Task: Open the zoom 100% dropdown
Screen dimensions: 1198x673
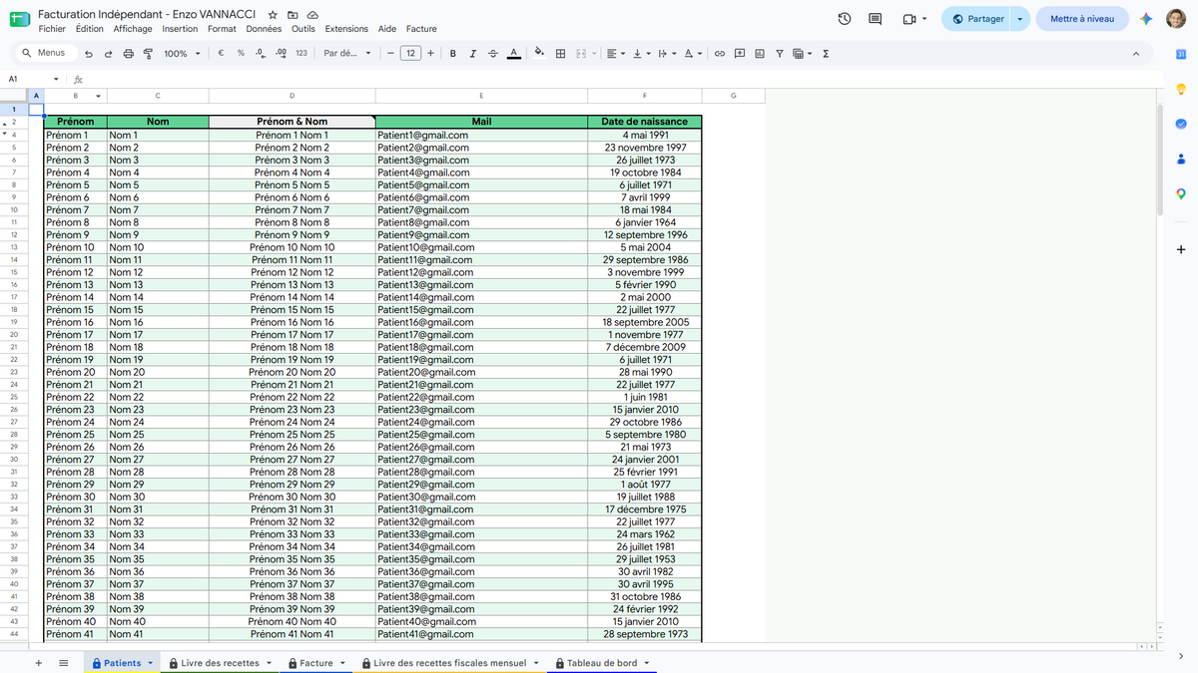Action: pos(181,53)
